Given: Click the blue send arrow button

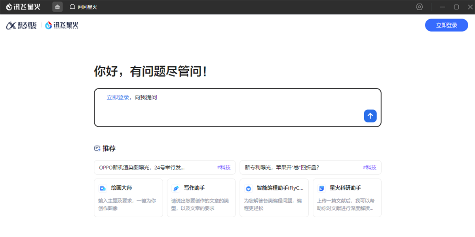Looking at the screenshot, I should click(370, 116).
